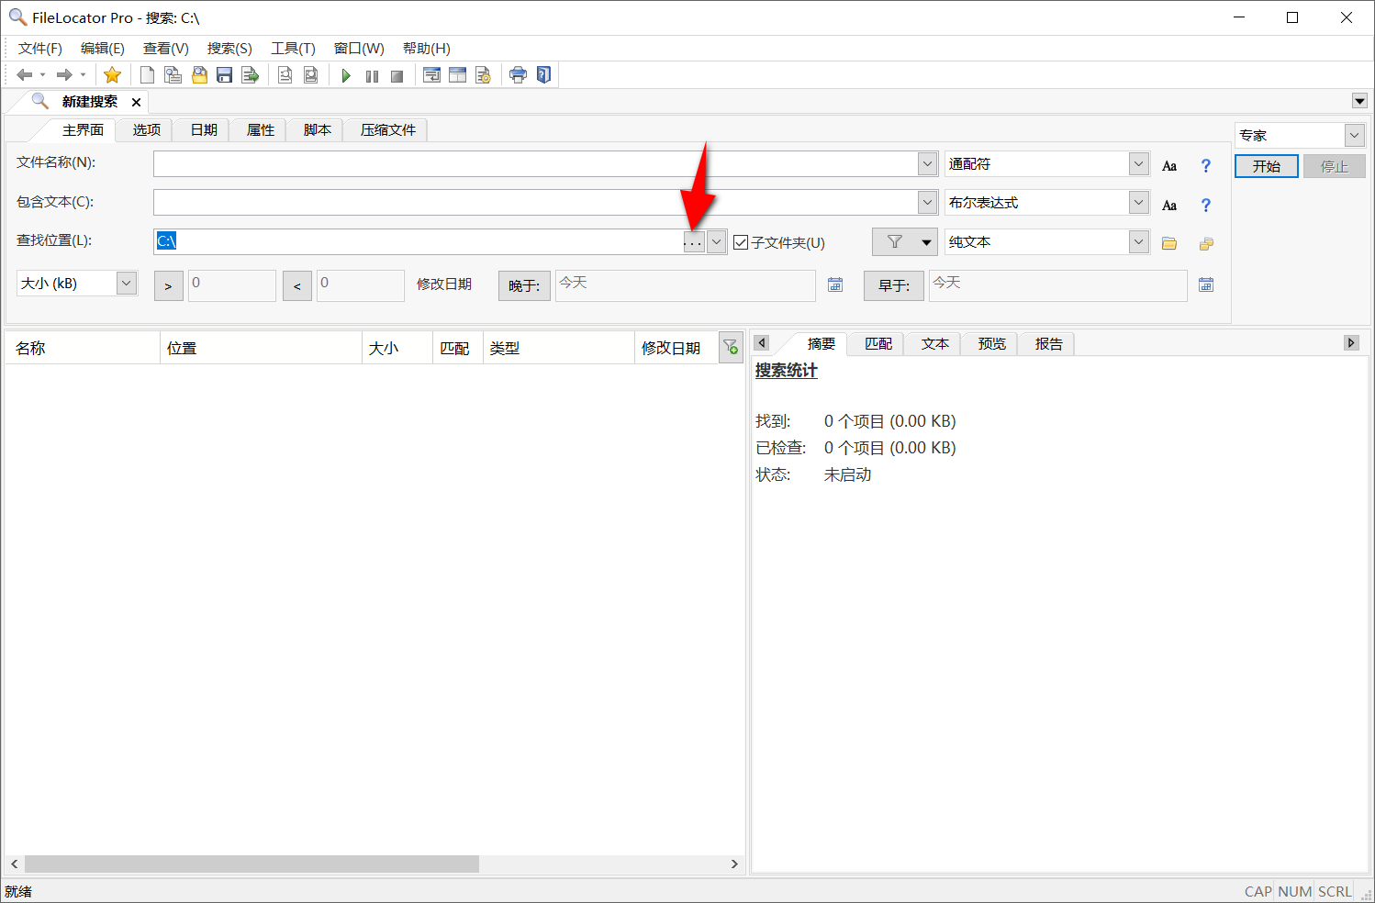Viewport: 1375px width, 903px height.
Task: Print results using the printer icon
Action: coord(518,75)
